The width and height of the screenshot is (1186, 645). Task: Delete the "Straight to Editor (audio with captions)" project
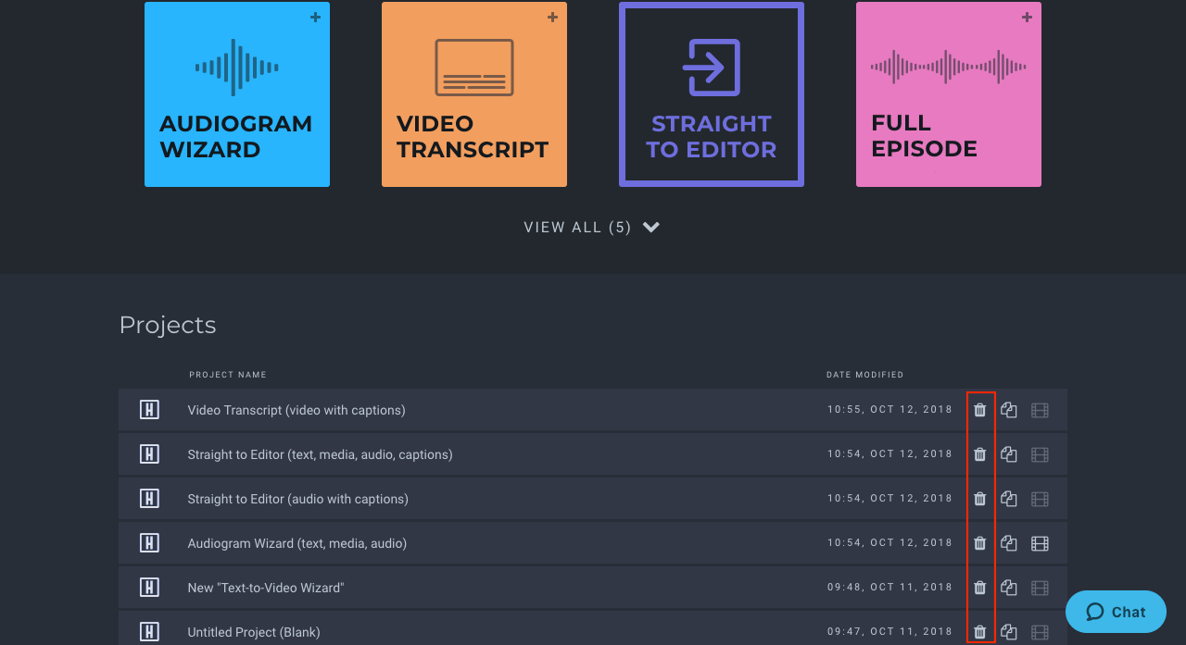[979, 498]
